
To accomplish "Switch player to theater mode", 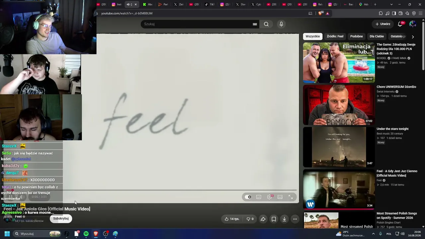I will point(280,197).
